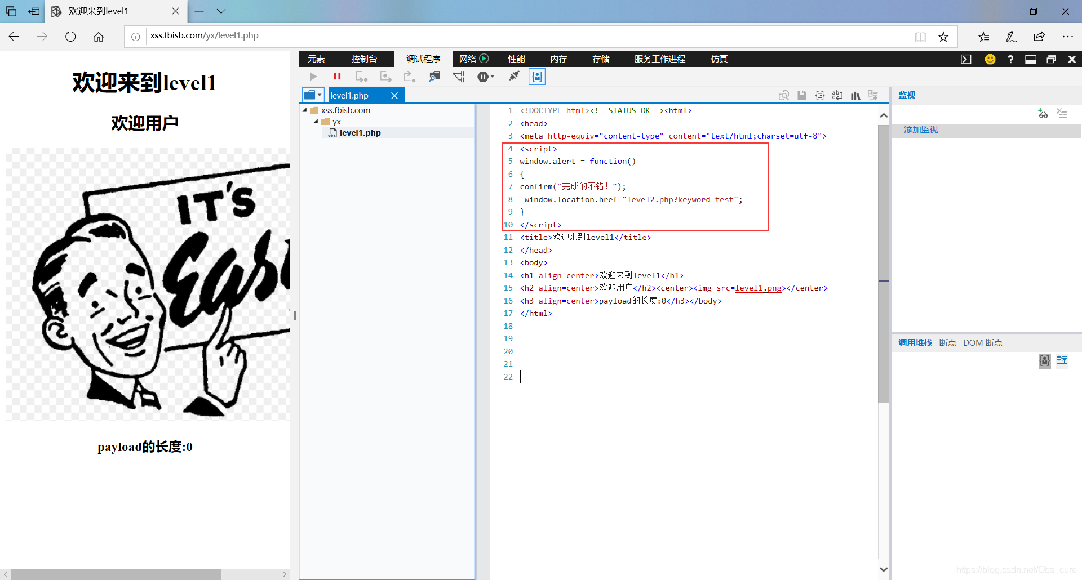This screenshot has height=580, width=1082.
Task: Click the pretty print braces icon
Action: click(819, 96)
